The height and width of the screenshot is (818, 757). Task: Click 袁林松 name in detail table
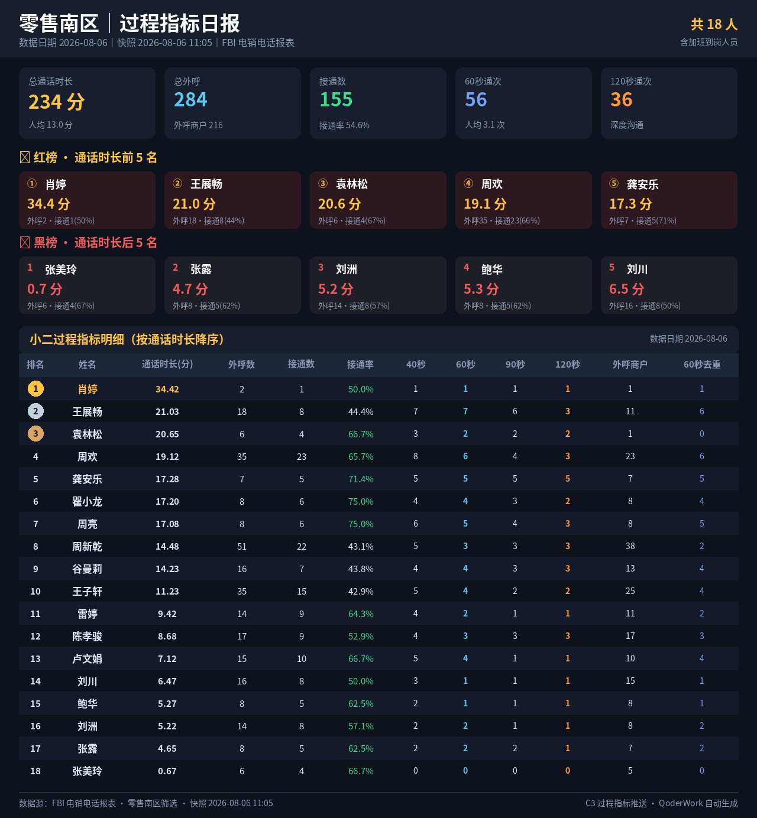88,434
